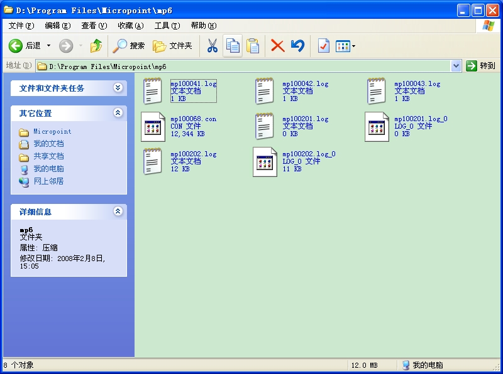Open the 帮助(H) menu

click(204, 26)
